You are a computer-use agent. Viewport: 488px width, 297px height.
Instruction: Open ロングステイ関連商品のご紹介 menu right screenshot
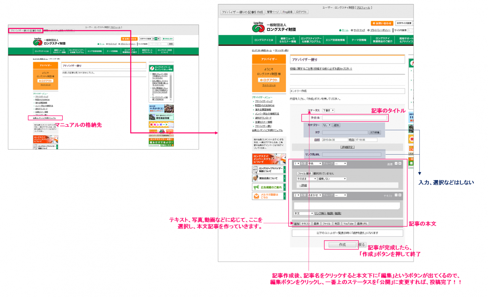pos(382,40)
